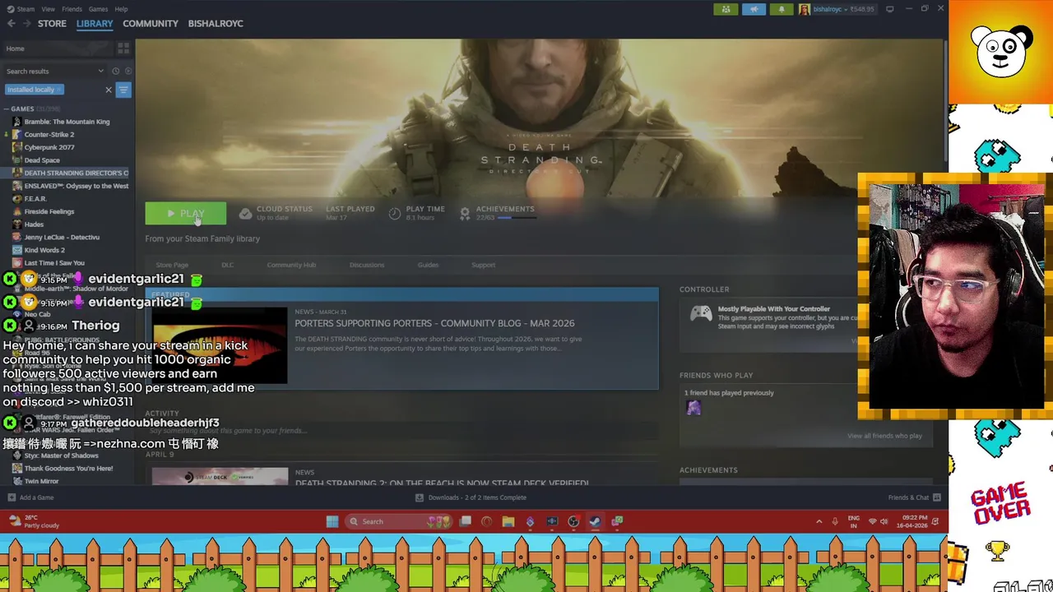The height and width of the screenshot is (592, 1053).
Task: Open the STORE tab
Action: (x=52, y=23)
